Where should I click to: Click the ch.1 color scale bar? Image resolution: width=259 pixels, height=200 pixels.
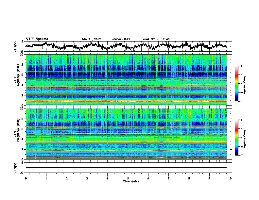pos(237,84)
